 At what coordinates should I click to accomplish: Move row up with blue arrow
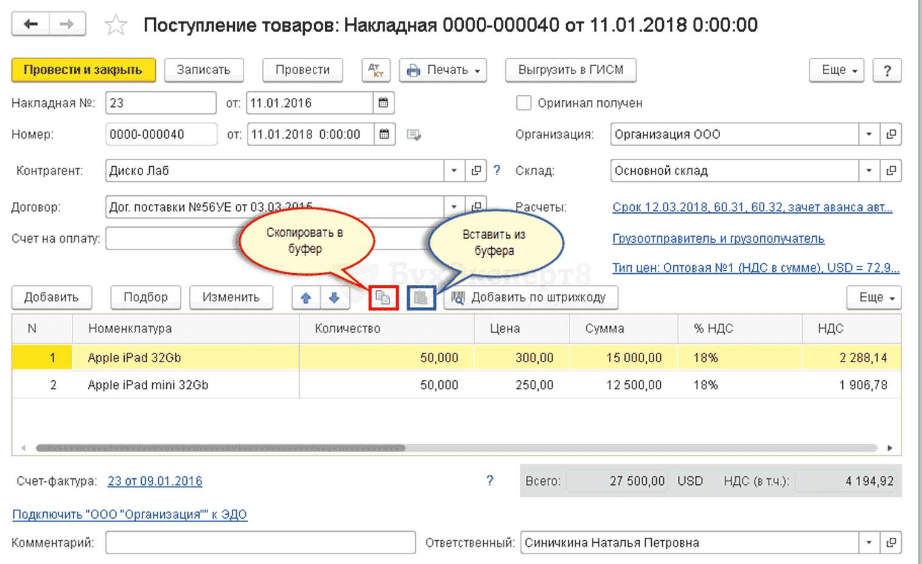pos(306,298)
